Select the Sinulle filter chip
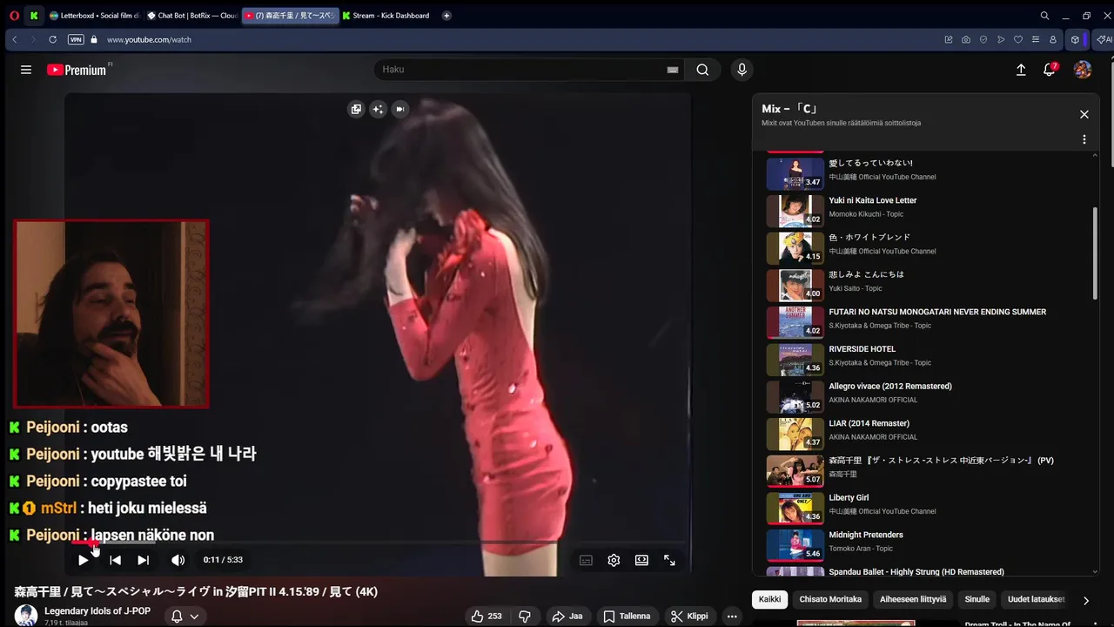The image size is (1114, 627). (976, 599)
